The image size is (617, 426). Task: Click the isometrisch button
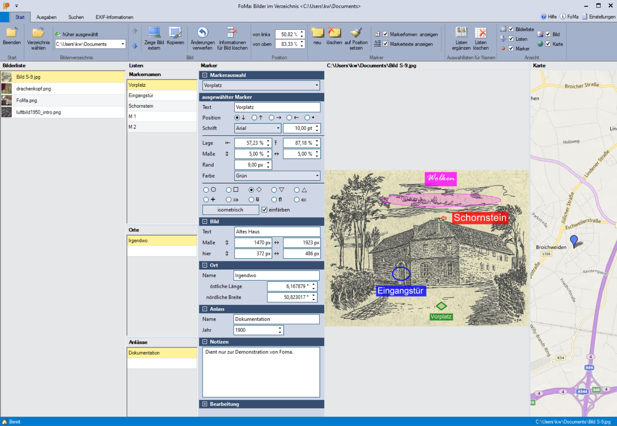(x=230, y=210)
